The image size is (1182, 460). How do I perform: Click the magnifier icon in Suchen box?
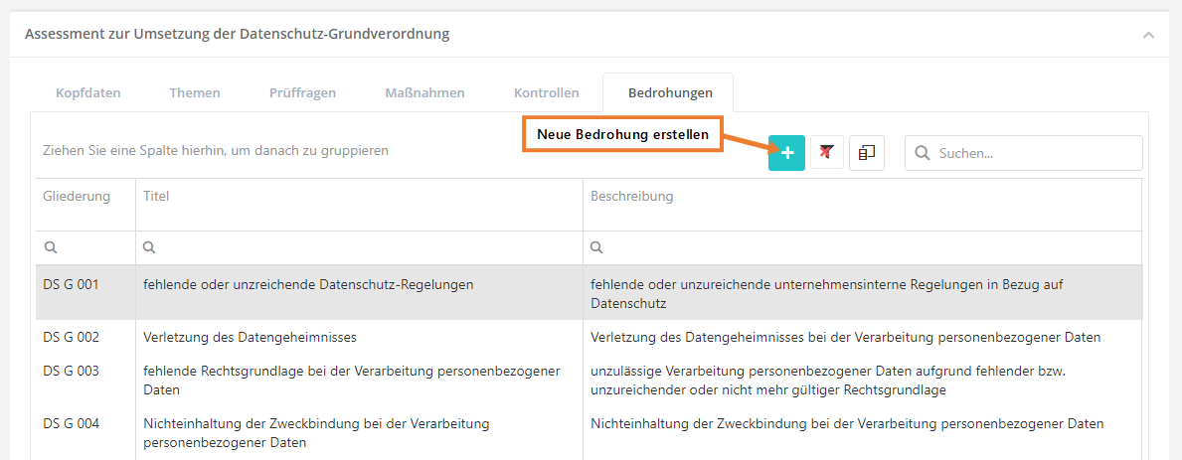pos(922,153)
